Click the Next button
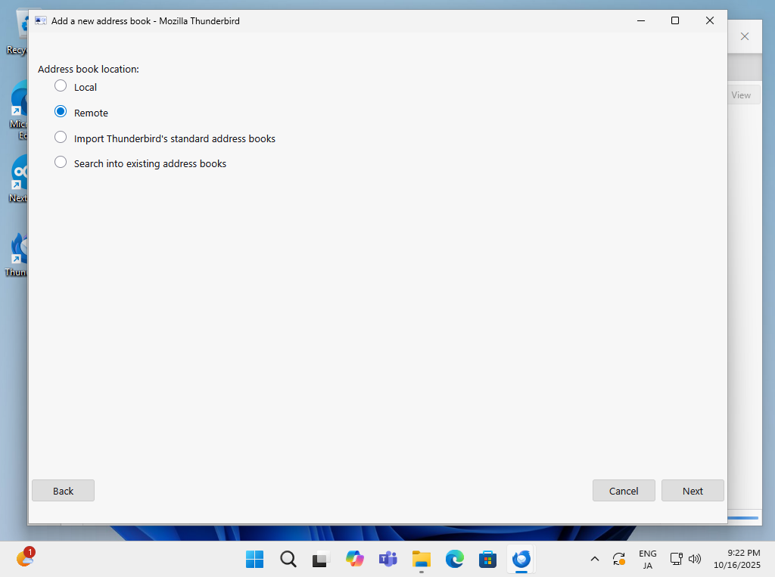775x577 pixels. pyautogui.click(x=693, y=491)
